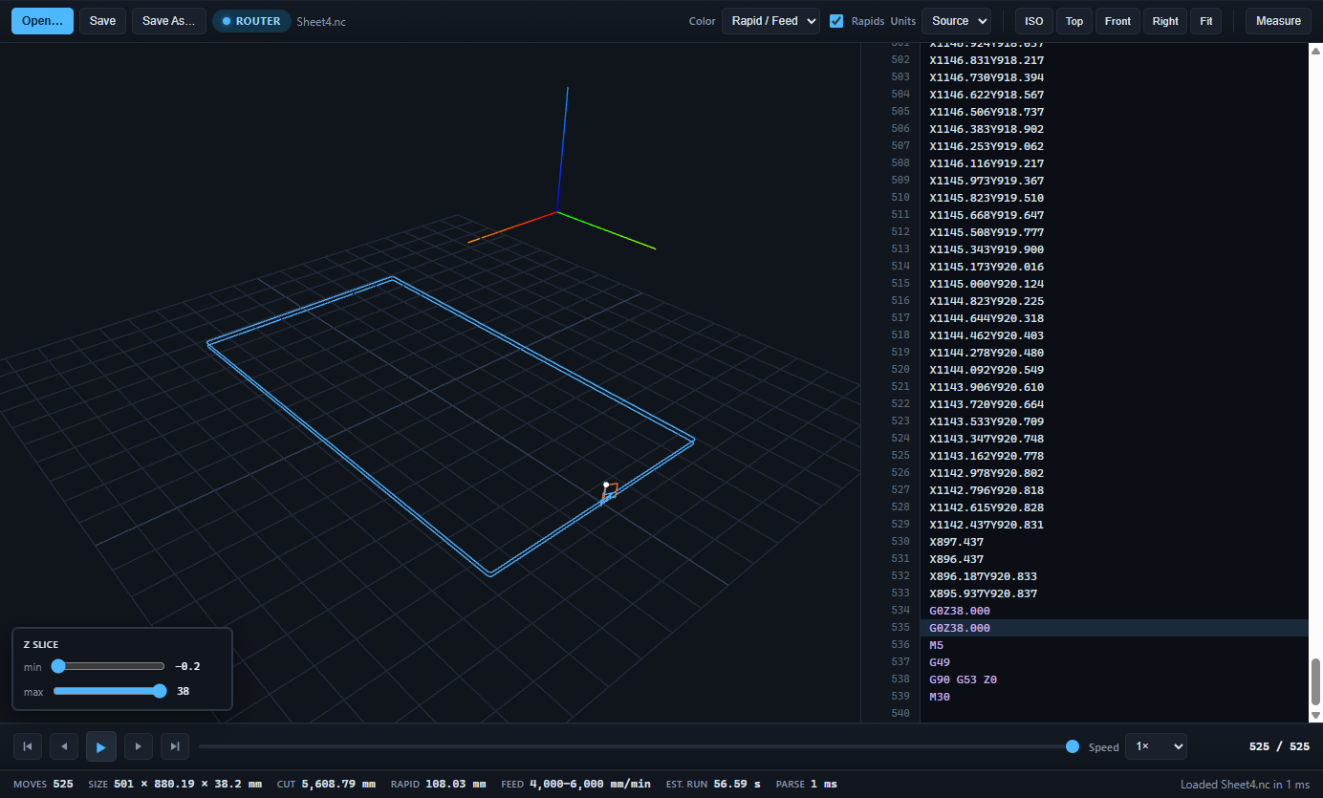Click scrollbar down arrow in code panel

tap(1315, 715)
